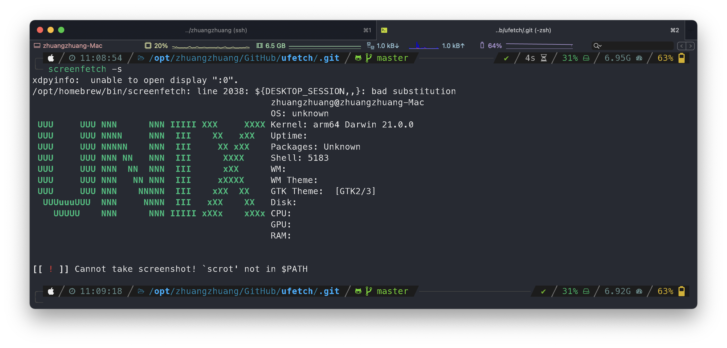Screen dimensions: 727x348
Task: Click the 'xdpyinfo: unable to open display' line
Action: [135, 80]
